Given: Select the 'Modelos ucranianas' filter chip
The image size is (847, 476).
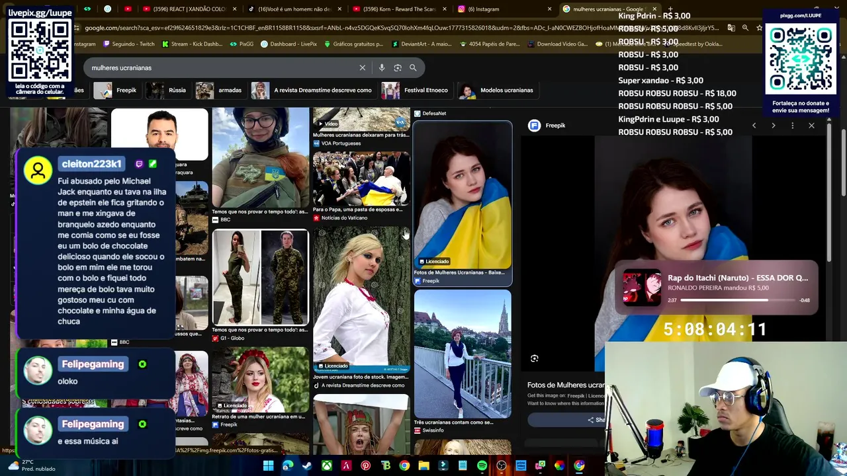Looking at the screenshot, I should click(497, 91).
